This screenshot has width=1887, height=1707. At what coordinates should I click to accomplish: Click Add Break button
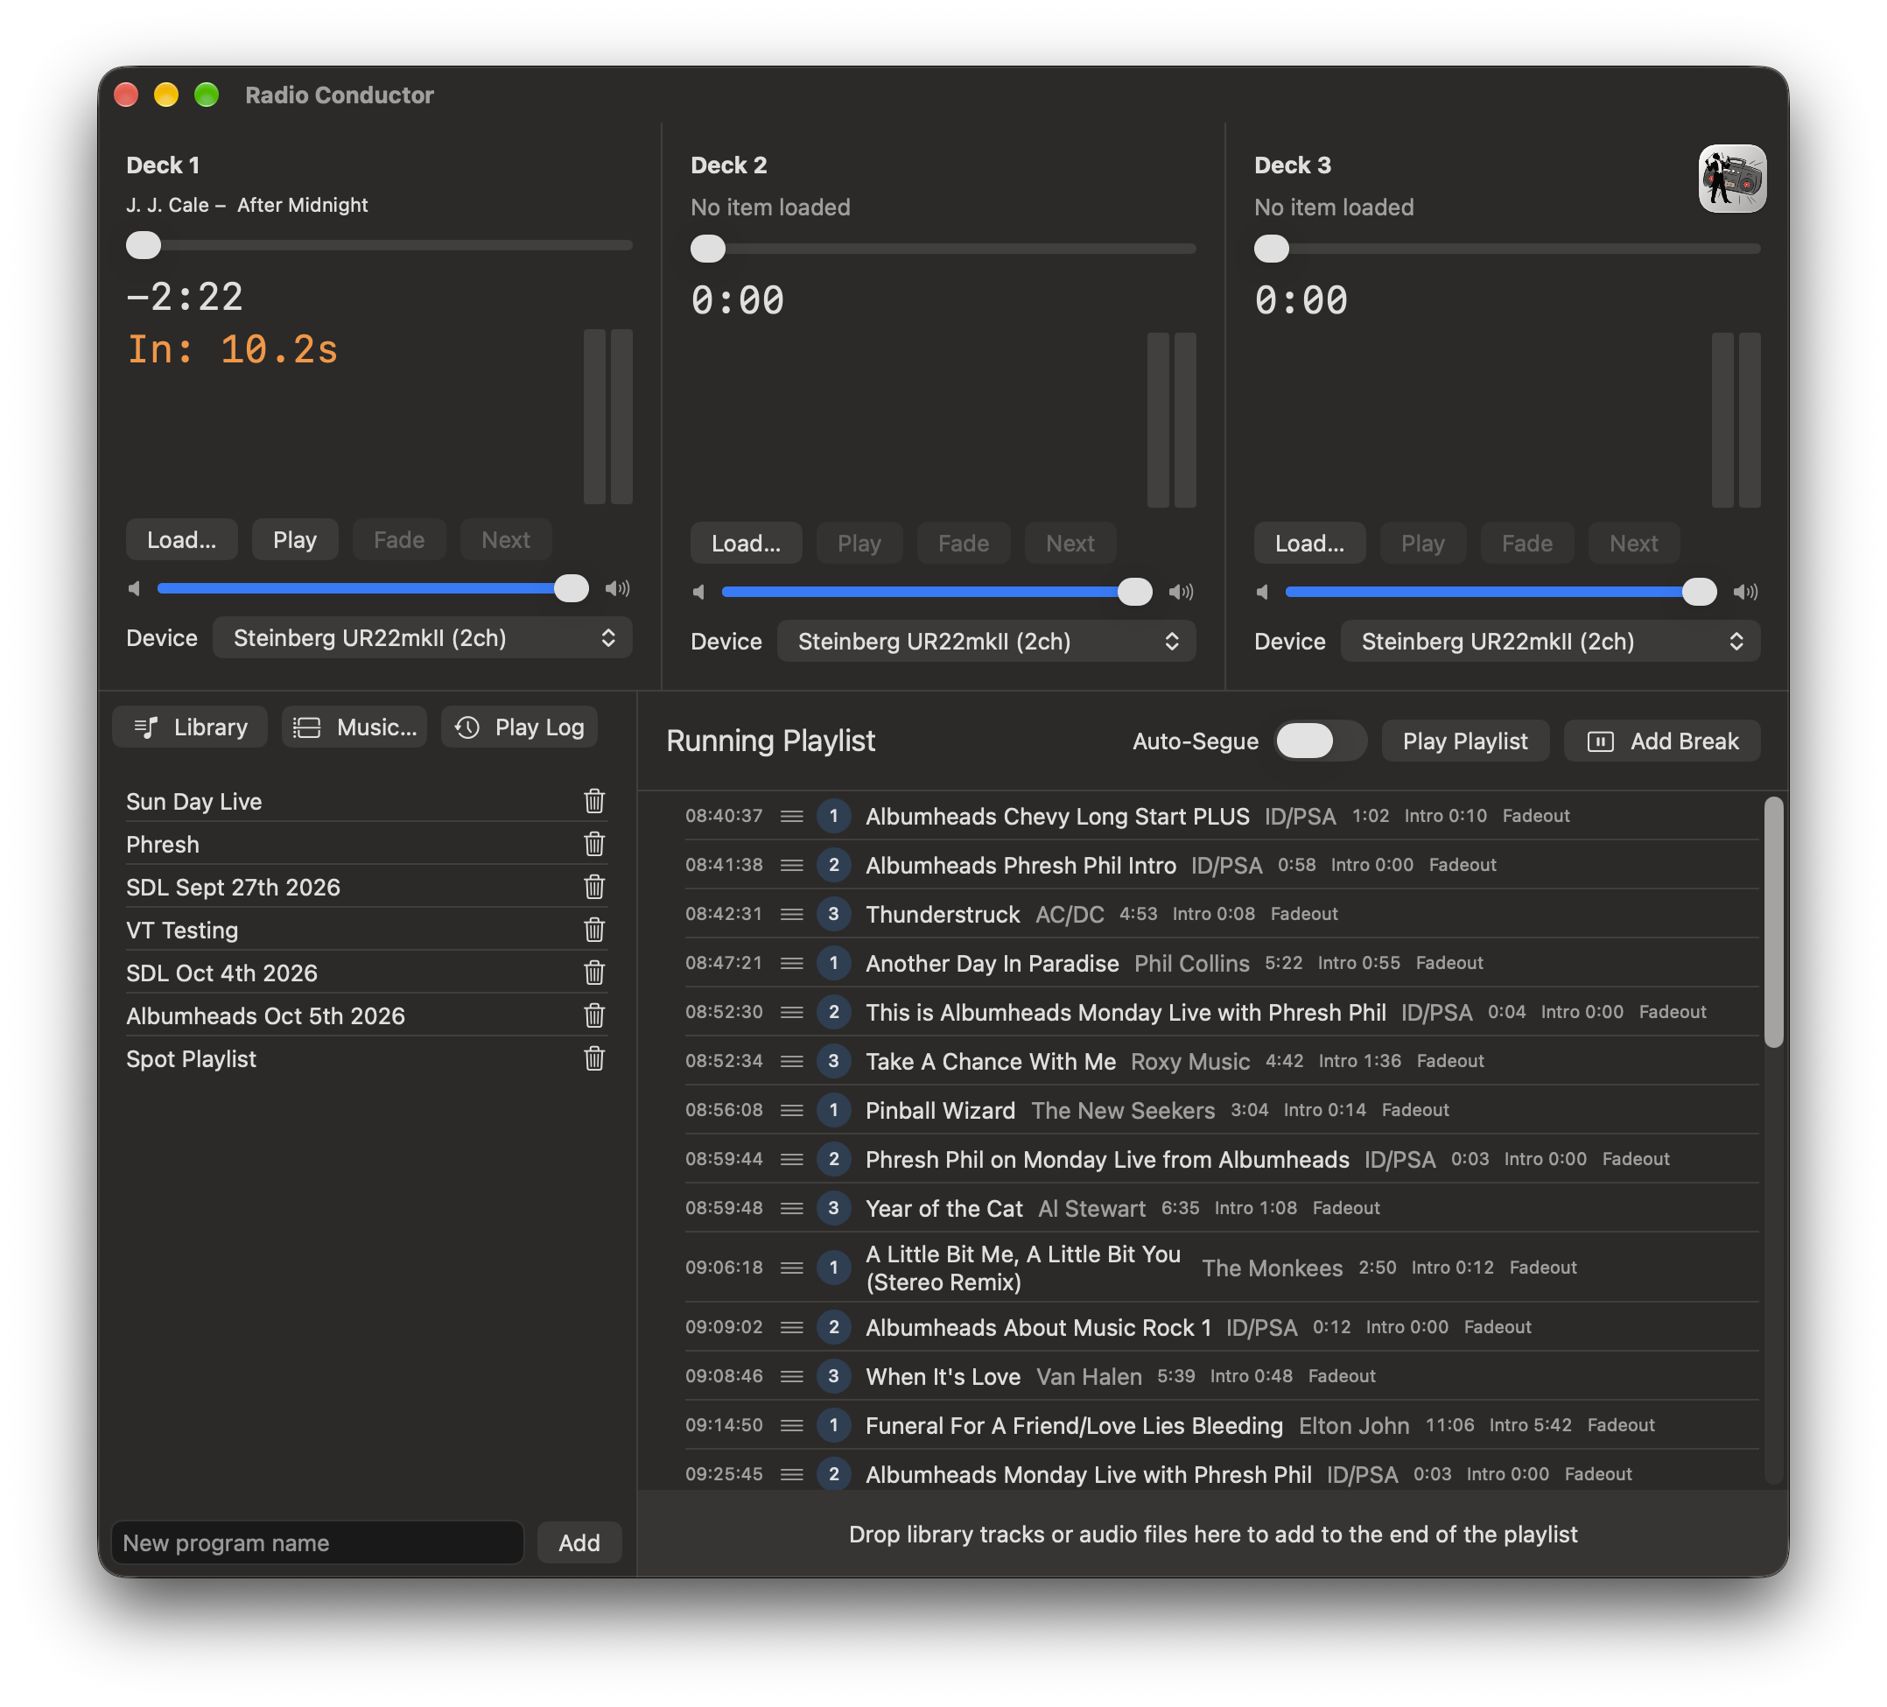1661,741
